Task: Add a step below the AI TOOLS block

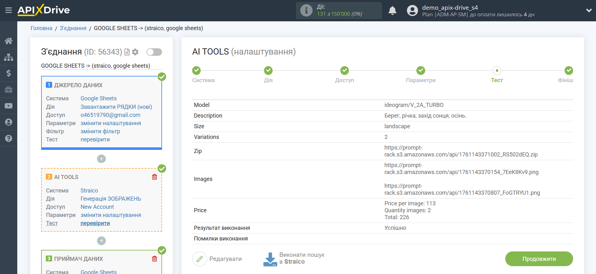Action: (x=101, y=241)
